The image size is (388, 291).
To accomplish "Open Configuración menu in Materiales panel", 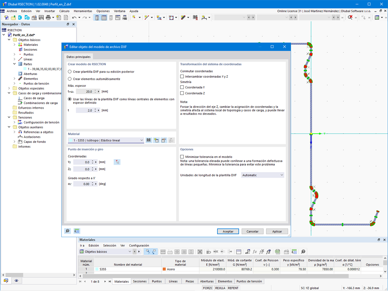I will pyautogui.click(x=139, y=246).
